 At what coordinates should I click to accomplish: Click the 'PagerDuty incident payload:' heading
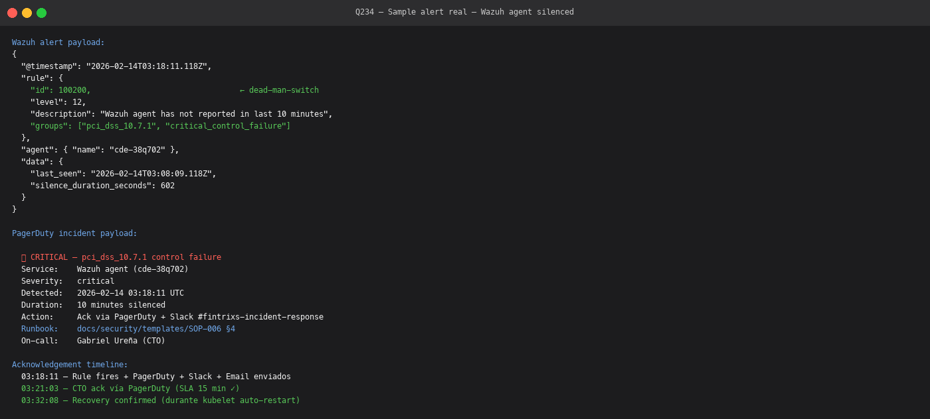[x=74, y=233]
